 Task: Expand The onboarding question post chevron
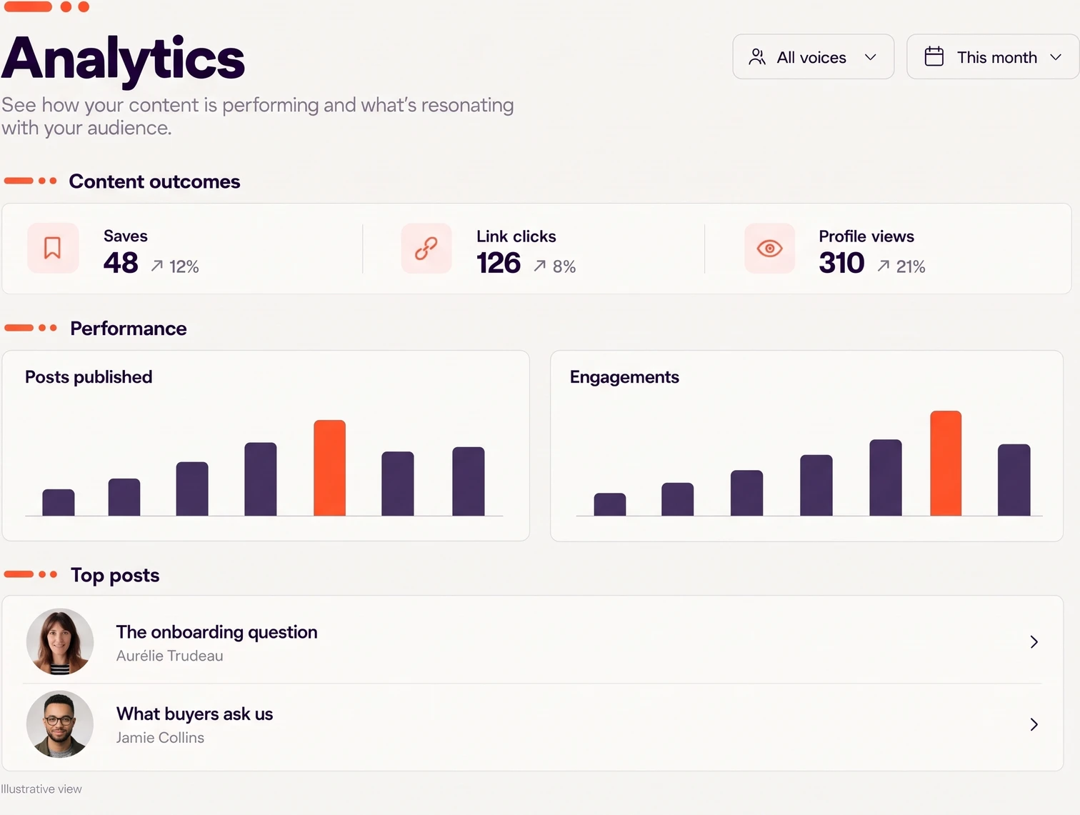(1034, 641)
